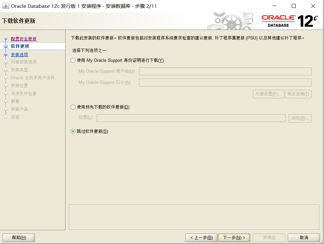Click the 浏览 browse button
The height and width of the screenshot is (244, 324).
[300, 118]
